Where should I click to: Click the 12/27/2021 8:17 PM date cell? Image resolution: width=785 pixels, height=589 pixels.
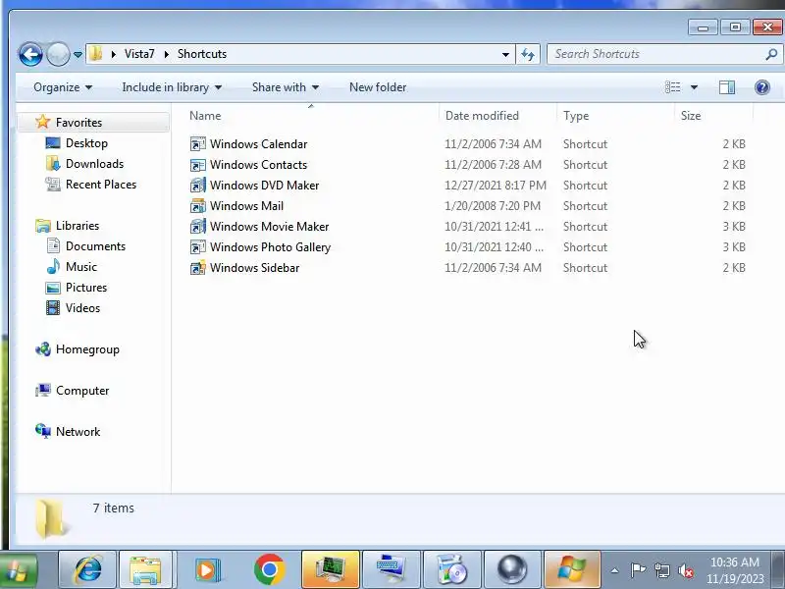(496, 186)
